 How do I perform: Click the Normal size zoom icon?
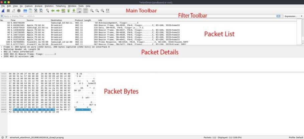102,11
